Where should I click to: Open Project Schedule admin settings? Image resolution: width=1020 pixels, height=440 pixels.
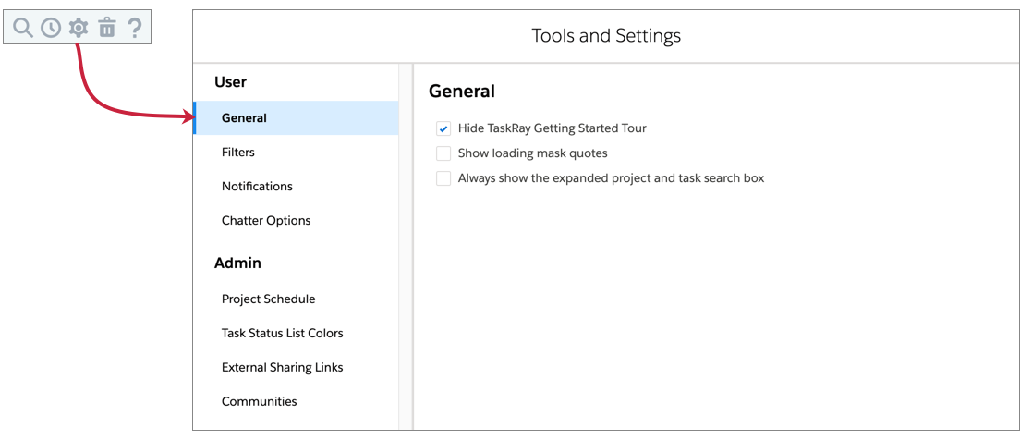pos(268,299)
